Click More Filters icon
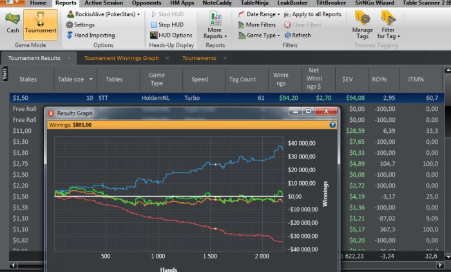 pos(241,24)
